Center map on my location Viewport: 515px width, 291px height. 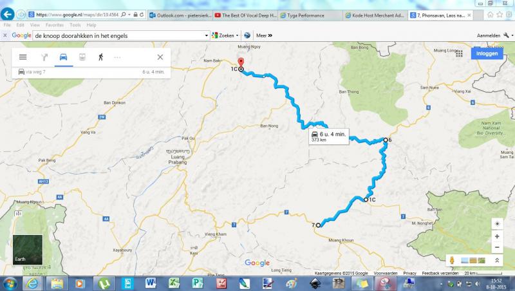(x=497, y=223)
